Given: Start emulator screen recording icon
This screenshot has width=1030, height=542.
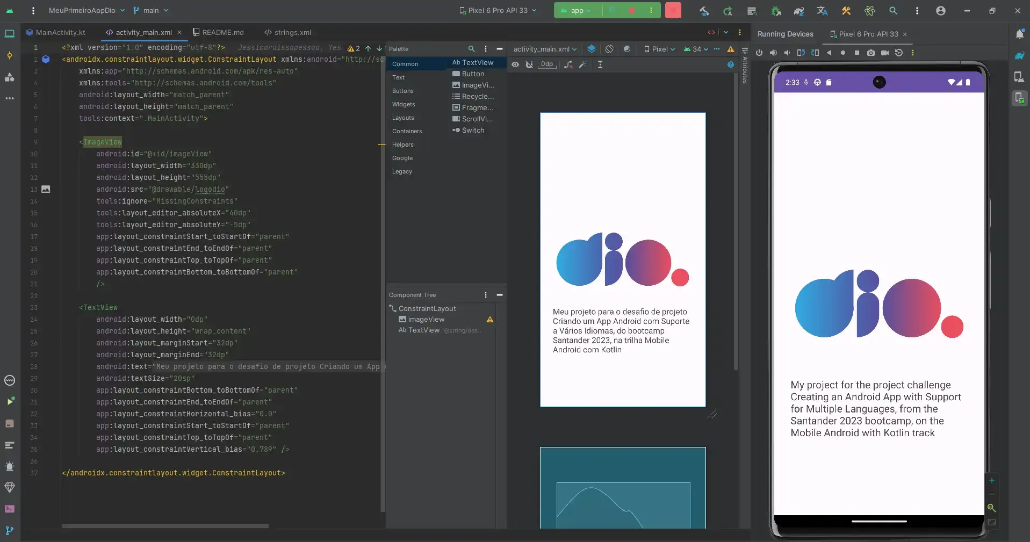Looking at the screenshot, I should pos(884,53).
